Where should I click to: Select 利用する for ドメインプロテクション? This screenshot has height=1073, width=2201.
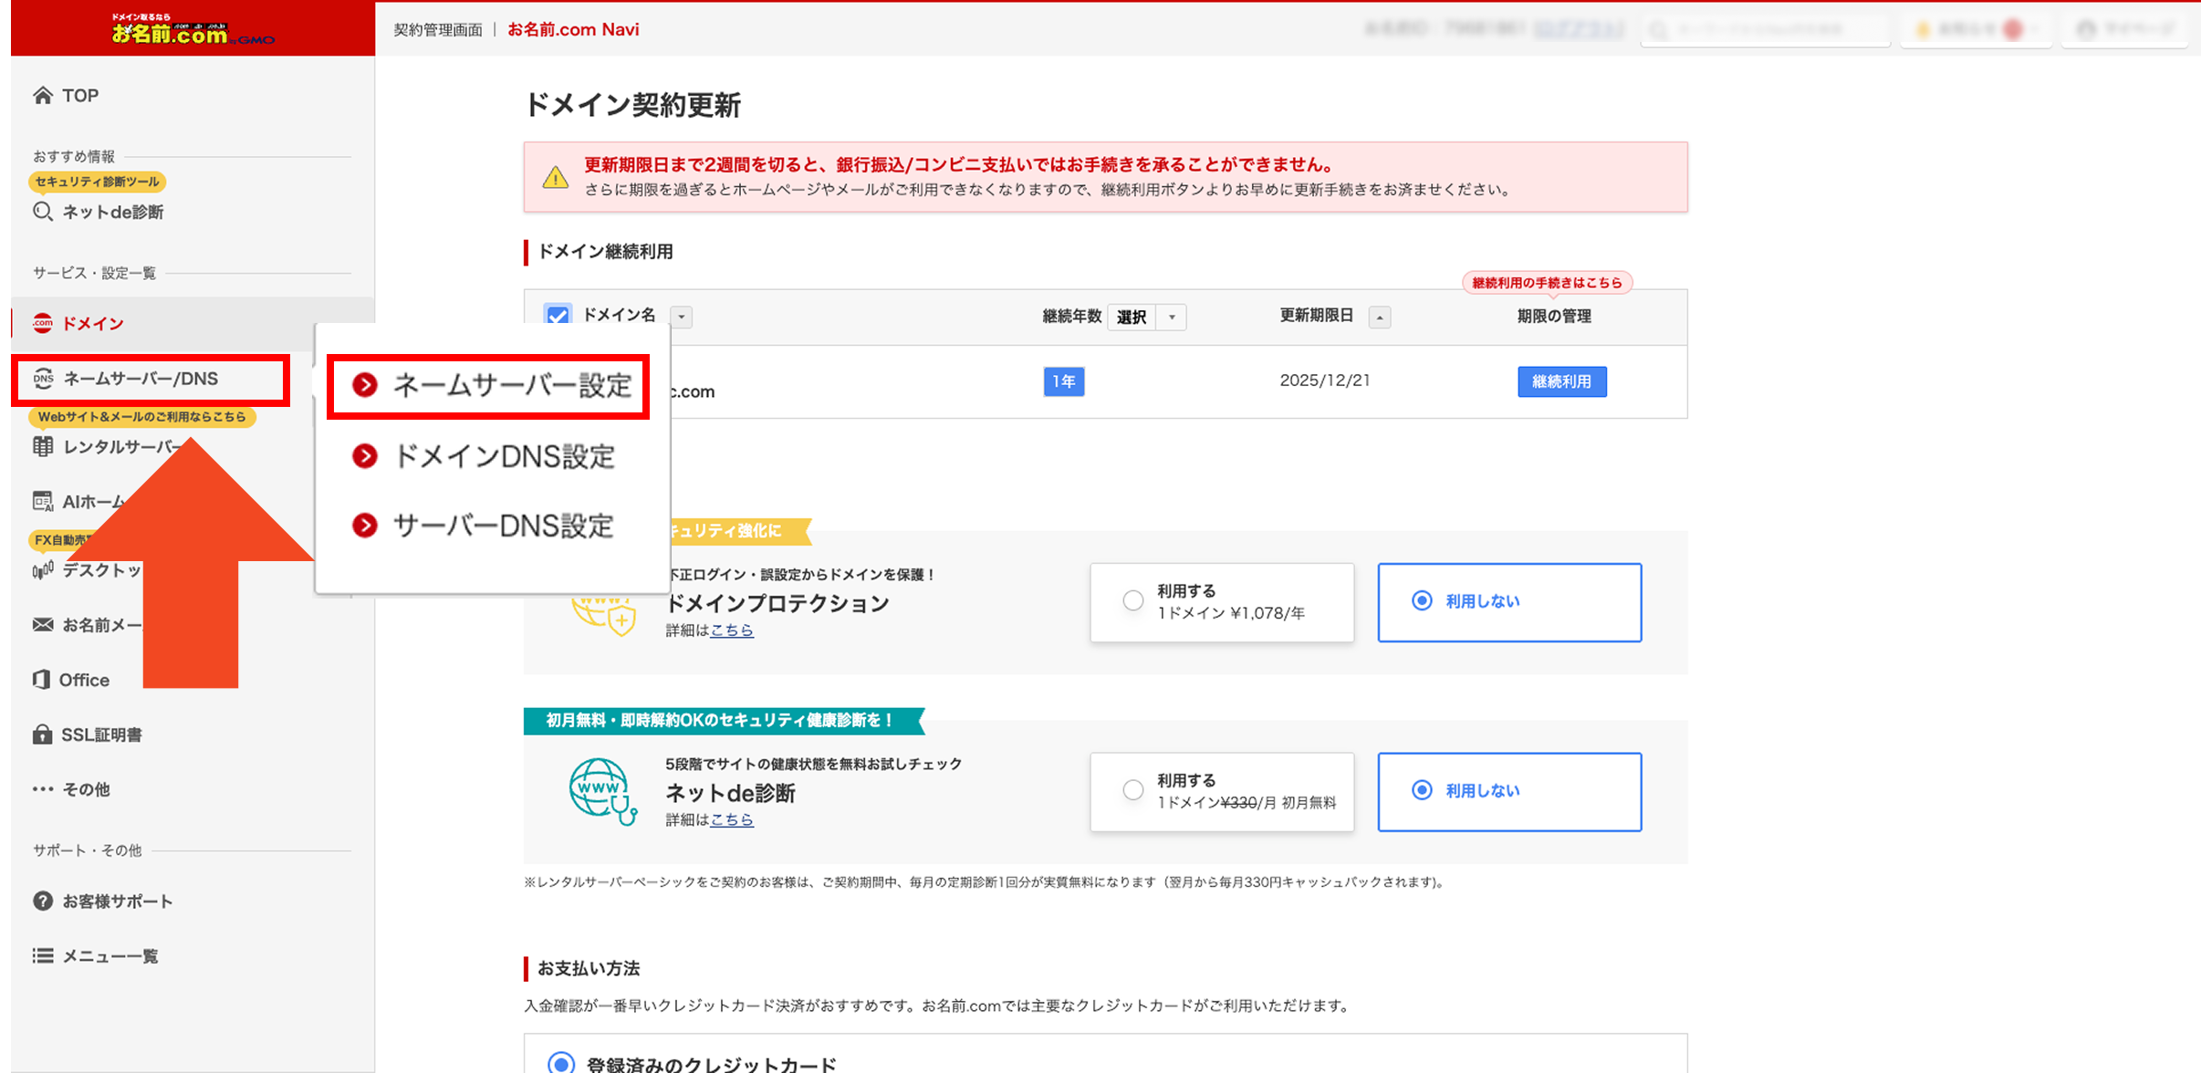1133,601
